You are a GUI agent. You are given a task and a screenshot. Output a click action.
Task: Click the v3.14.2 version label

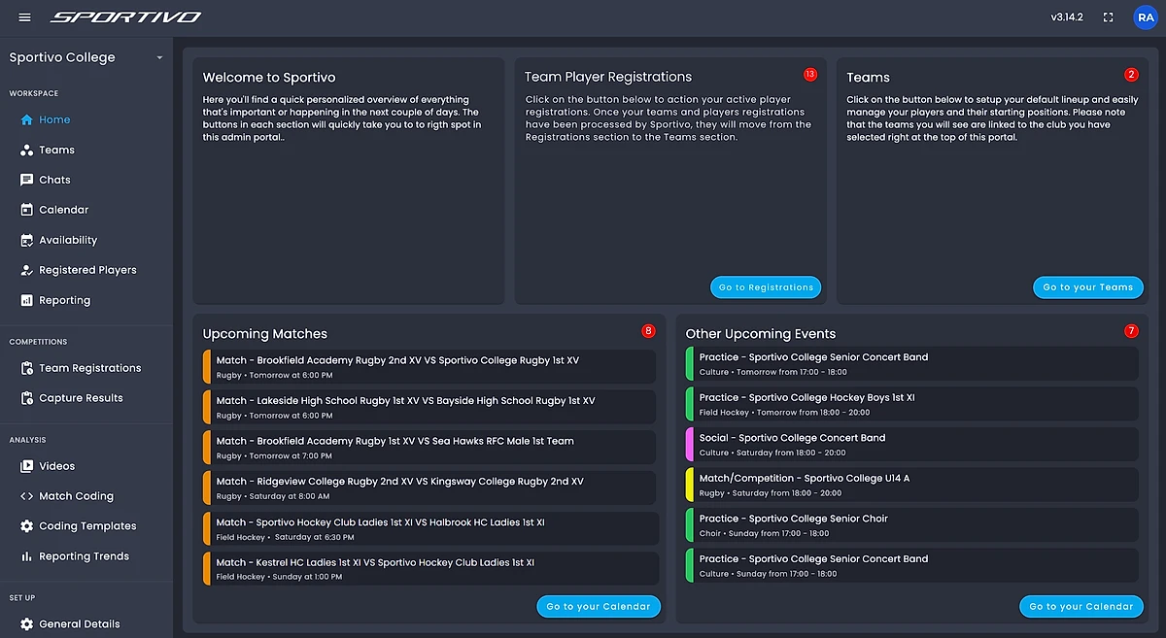coord(1069,17)
